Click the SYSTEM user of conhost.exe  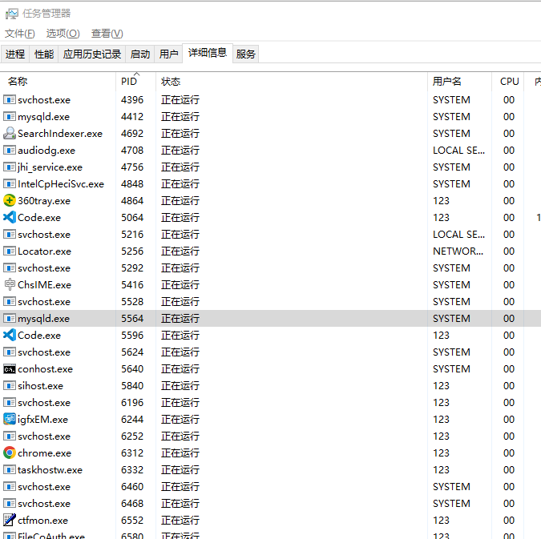click(451, 369)
